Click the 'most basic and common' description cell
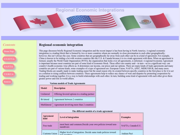The image size is (180, 135). click(x=89, y=126)
